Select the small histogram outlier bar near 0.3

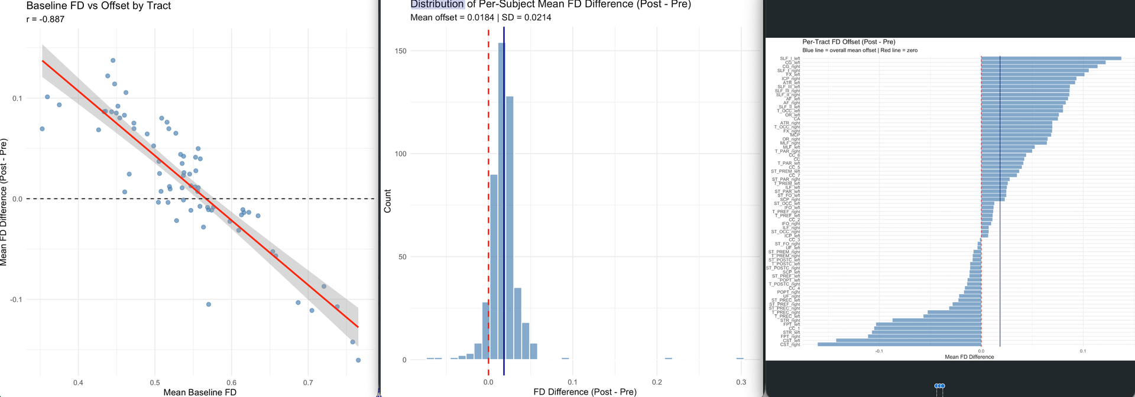740,359
